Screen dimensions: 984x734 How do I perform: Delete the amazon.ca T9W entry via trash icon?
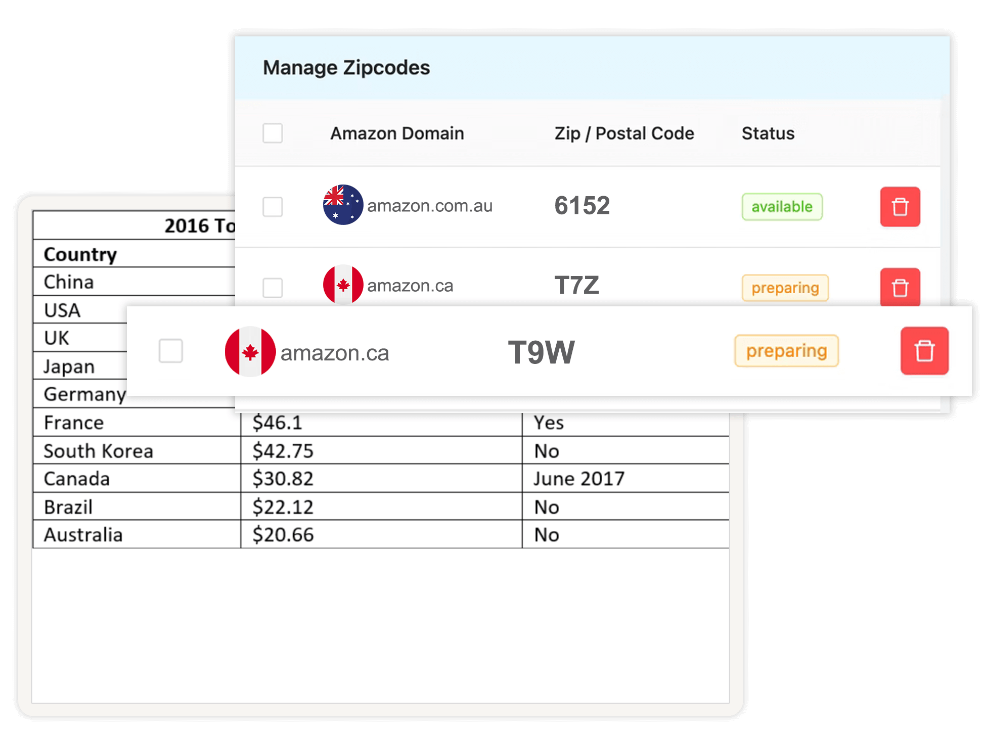(x=924, y=351)
